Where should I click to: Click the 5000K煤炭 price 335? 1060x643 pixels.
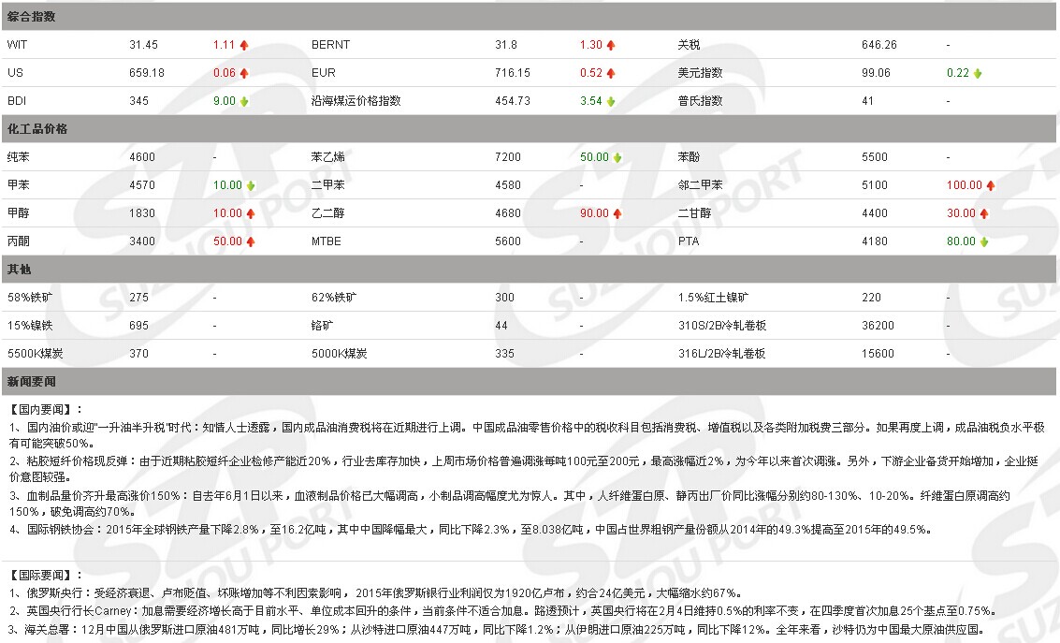tap(504, 353)
